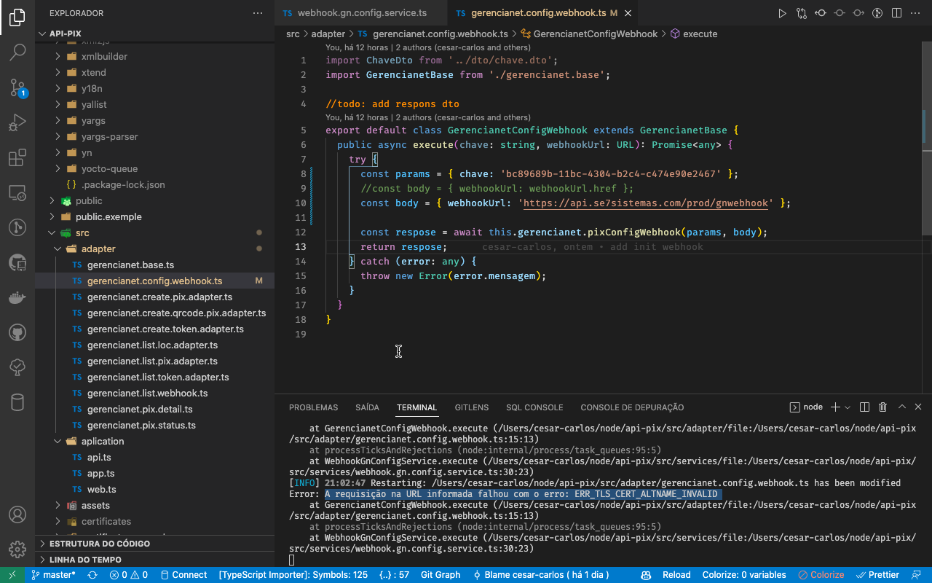The height and width of the screenshot is (583, 932).
Task: Add a new terminal with plus icon
Action: point(835,407)
